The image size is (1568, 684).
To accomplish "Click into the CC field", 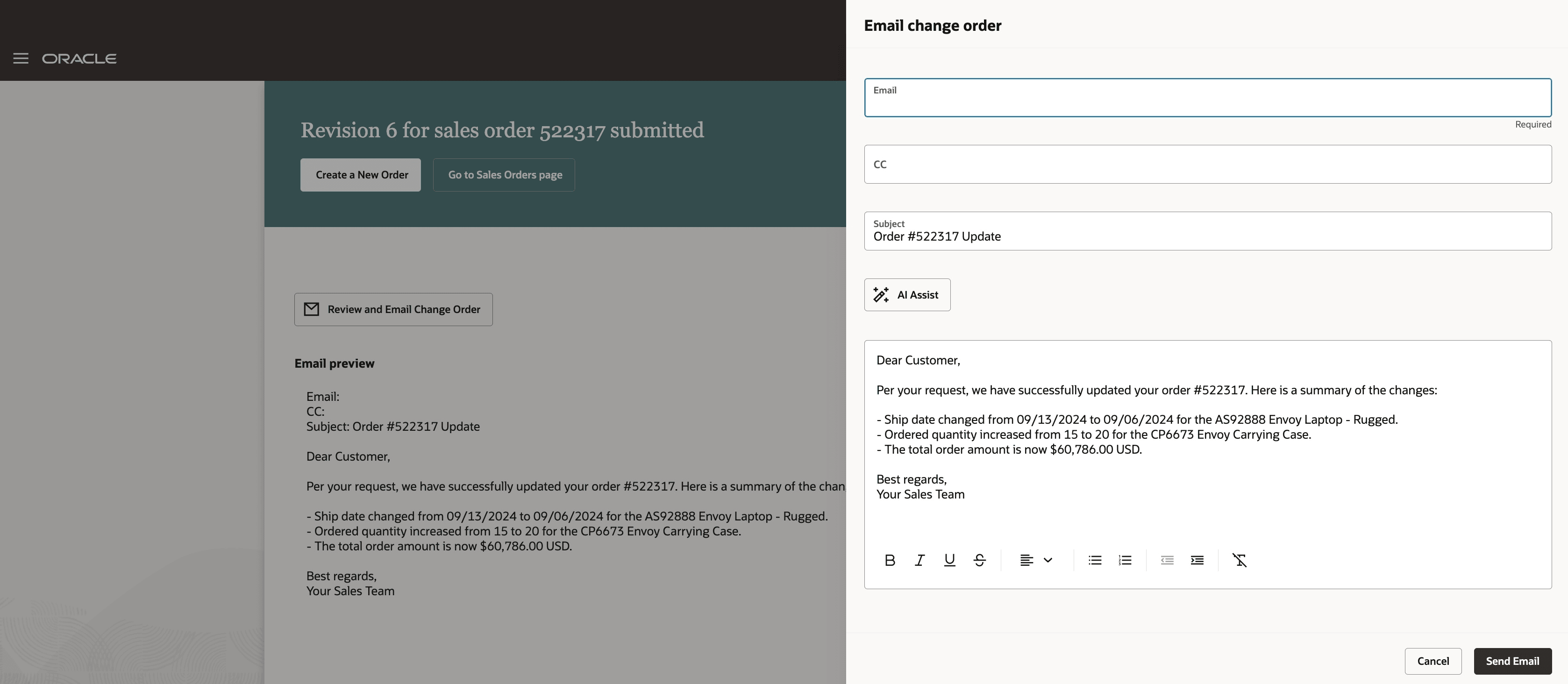I will click(x=1207, y=164).
